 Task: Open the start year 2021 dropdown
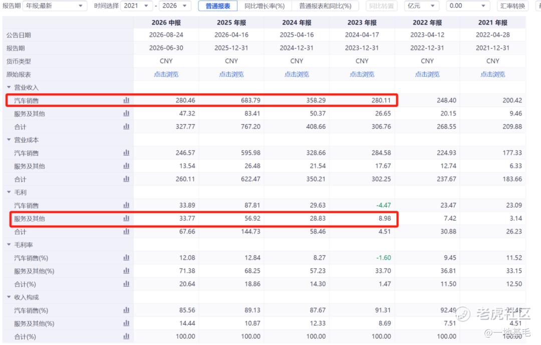pos(137,6)
